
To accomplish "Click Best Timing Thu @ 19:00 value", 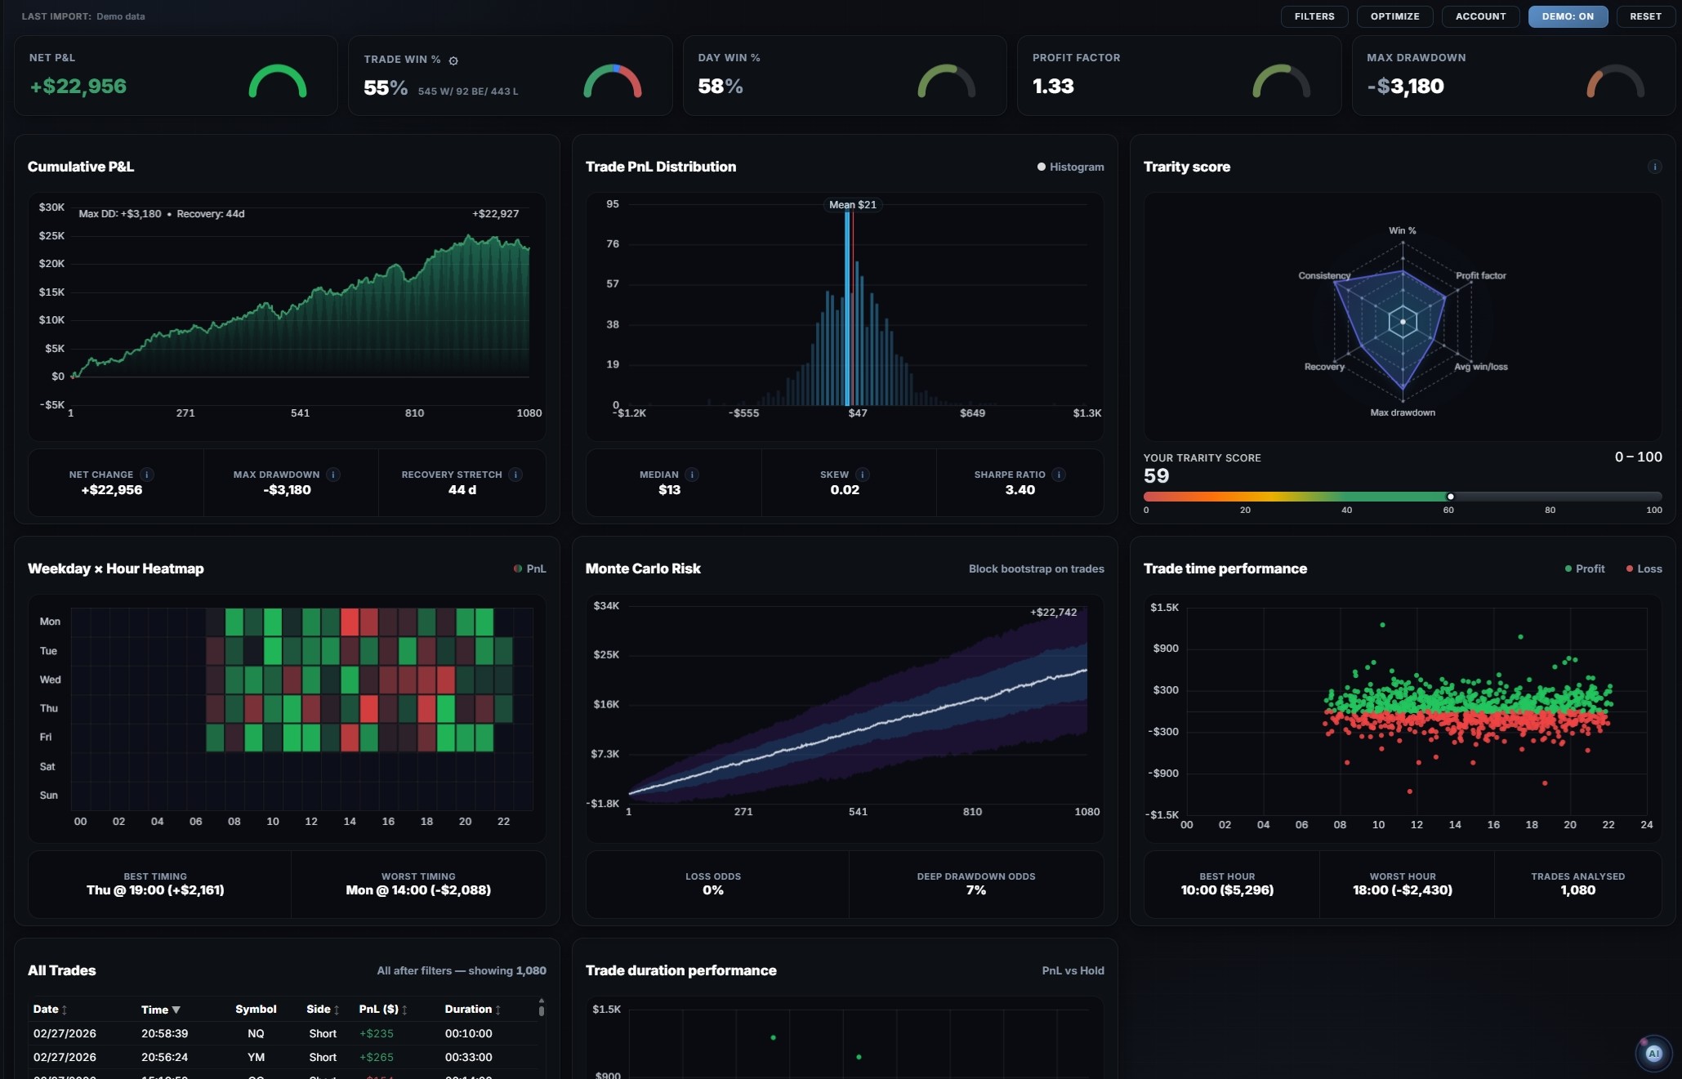I will tap(155, 890).
